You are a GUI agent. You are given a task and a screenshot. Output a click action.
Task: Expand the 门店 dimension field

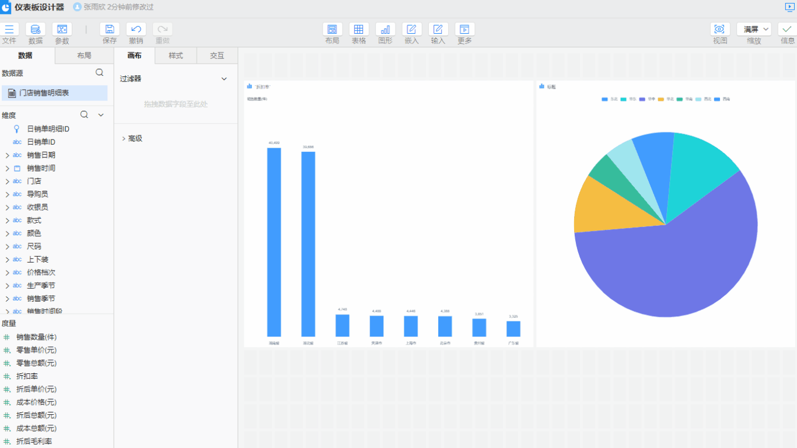pyautogui.click(x=7, y=181)
